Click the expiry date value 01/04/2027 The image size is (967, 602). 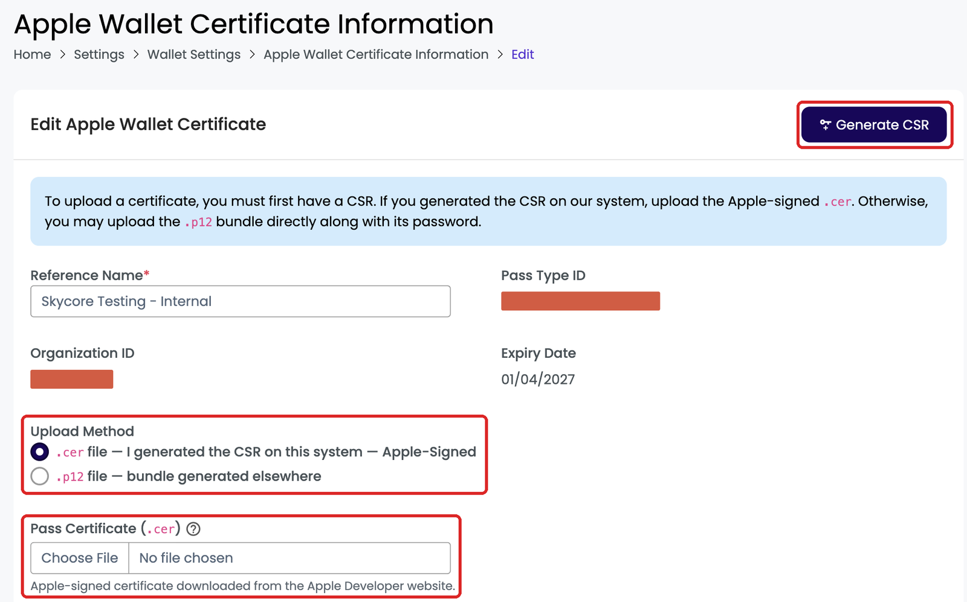(538, 379)
